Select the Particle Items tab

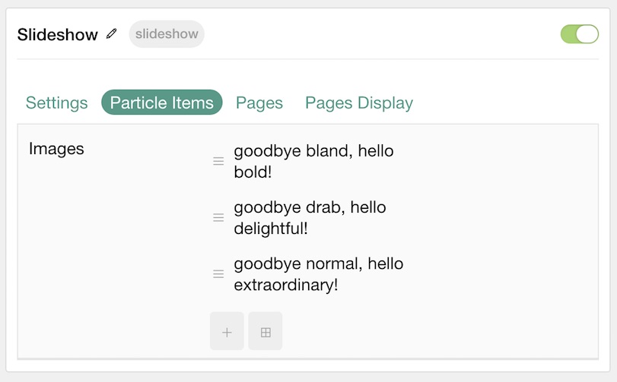click(162, 103)
